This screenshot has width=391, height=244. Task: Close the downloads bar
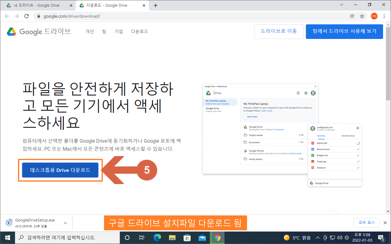[x=385, y=222]
